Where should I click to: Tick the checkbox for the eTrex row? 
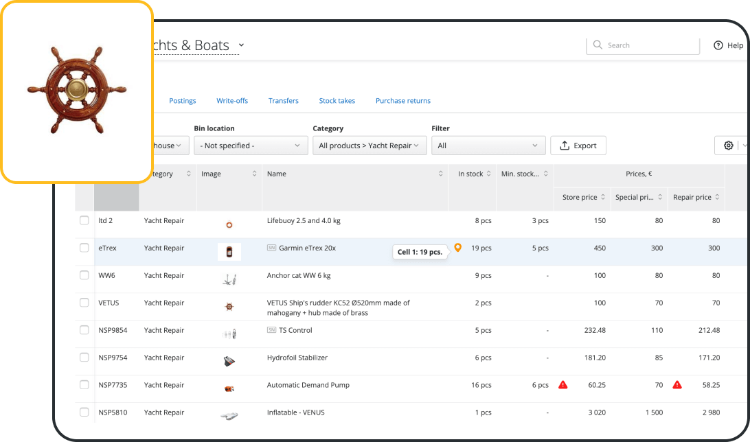click(84, 248)
